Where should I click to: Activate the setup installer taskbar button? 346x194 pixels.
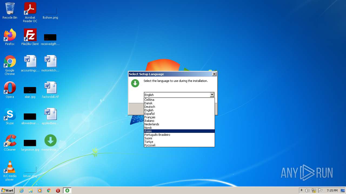[67, 190]
